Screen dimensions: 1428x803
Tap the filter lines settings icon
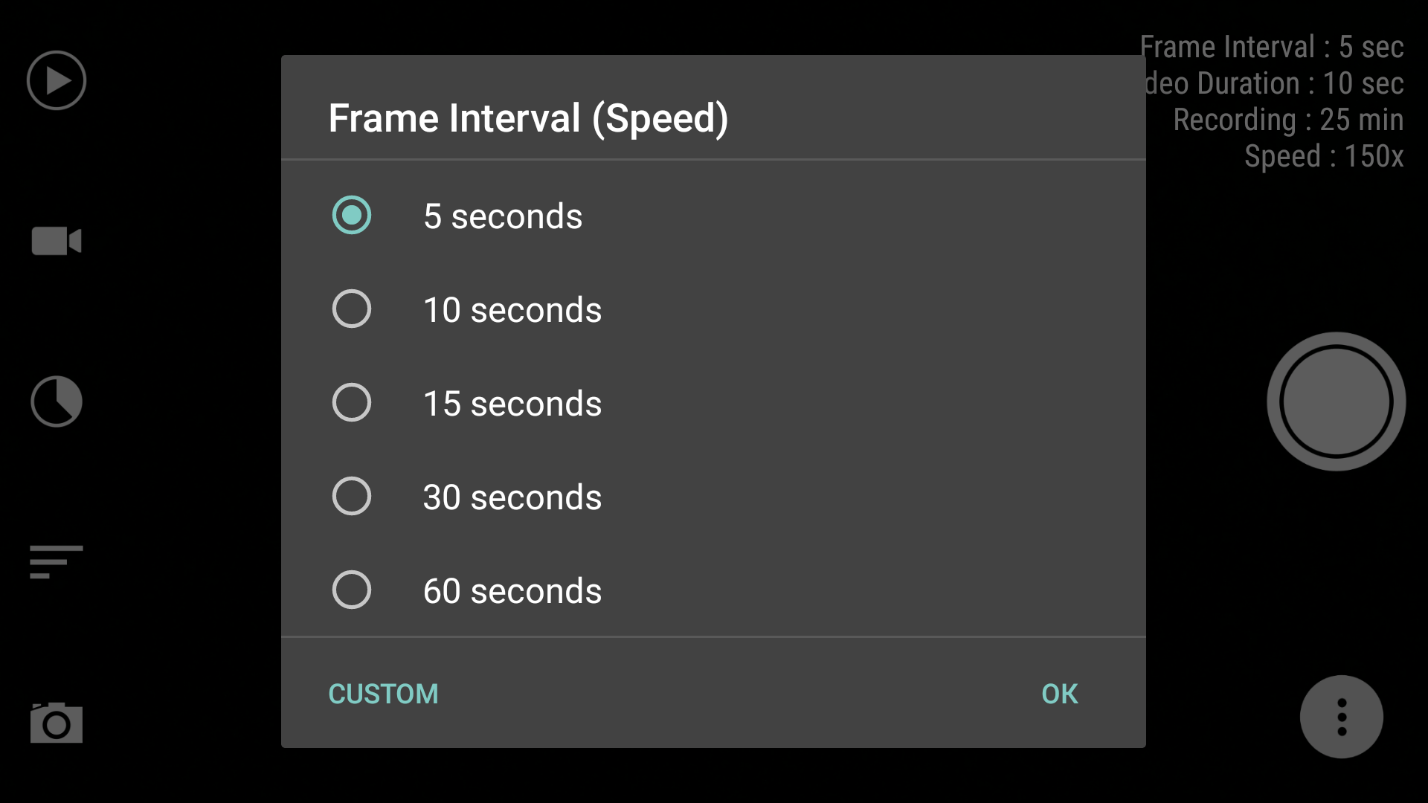point(57,561)
